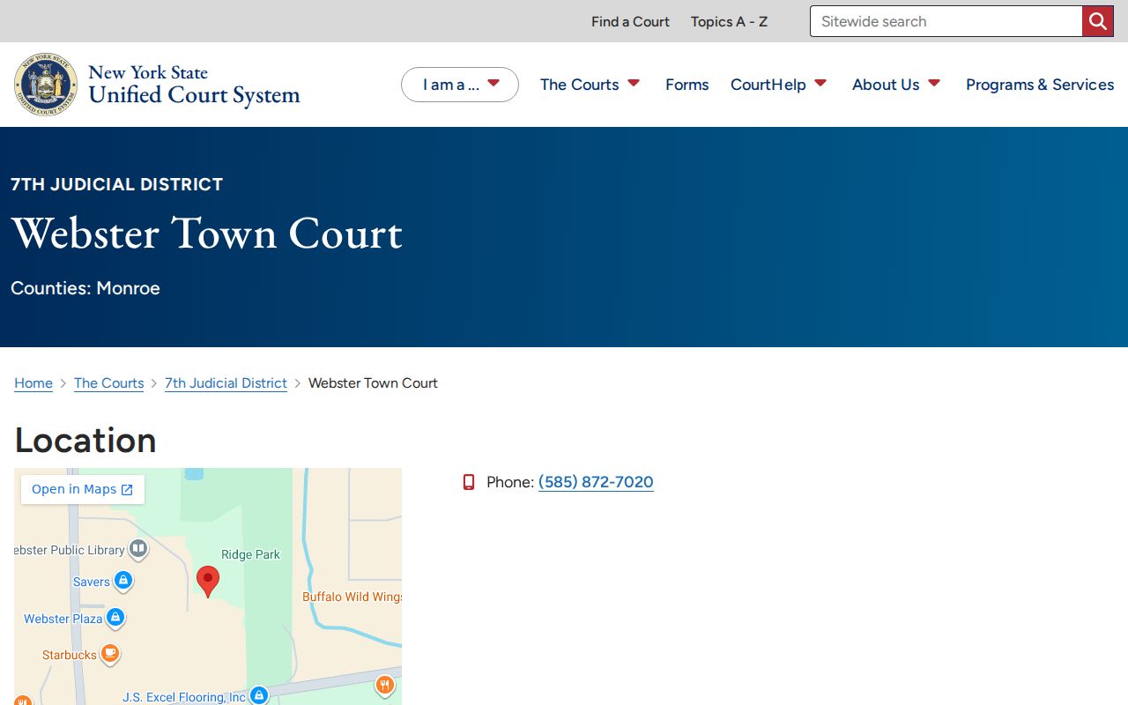The width and height of the screenshot is (1128, 705).
Task: Open the Find a Court link
Action: point(630,21)
